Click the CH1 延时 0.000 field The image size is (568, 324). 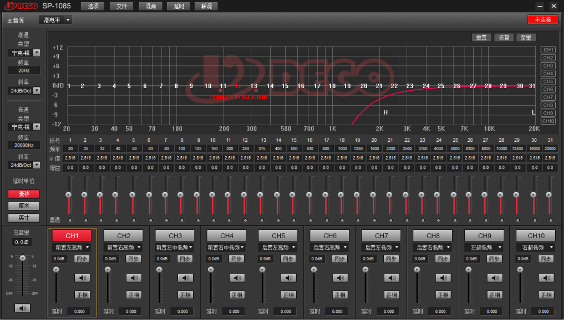(x=79, y=311)
